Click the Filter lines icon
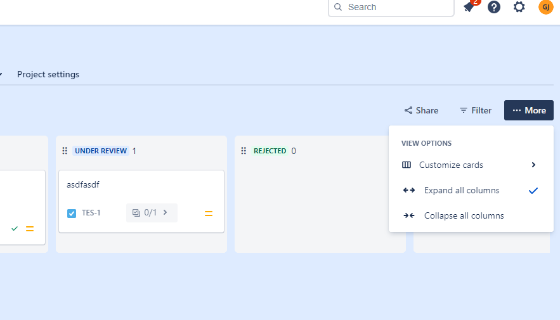 pyautogui.click(x=463, y=110)
